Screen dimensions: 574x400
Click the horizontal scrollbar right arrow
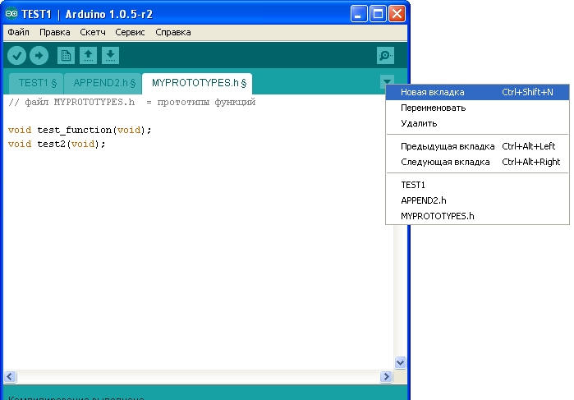click(386, 376)
